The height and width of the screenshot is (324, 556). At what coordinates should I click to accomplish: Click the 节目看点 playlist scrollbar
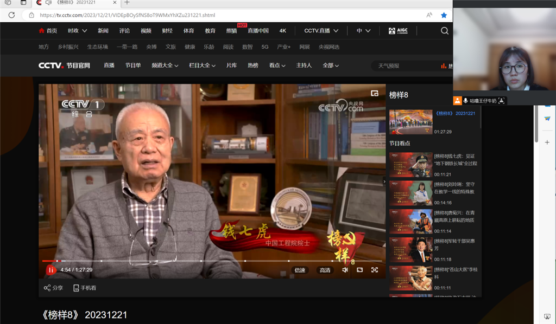pyautogui.click(x=481, y=118)
